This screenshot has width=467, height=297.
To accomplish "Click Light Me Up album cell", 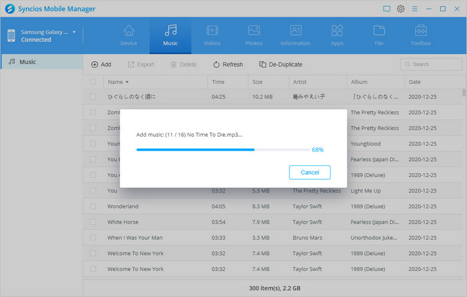I will click(366, 190).
